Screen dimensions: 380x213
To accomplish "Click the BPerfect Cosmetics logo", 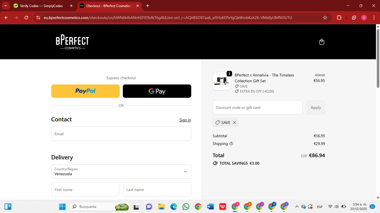I will 72,42.
